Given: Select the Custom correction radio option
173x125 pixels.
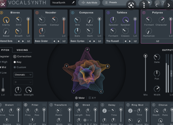Looking at the screenshot, I should (x=15, y=67).
